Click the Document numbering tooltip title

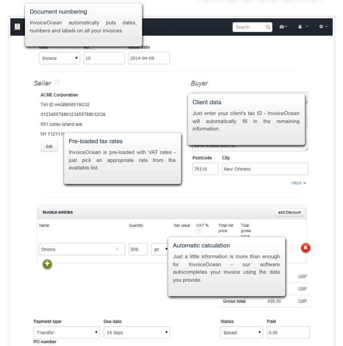click(x=59, y=12)
